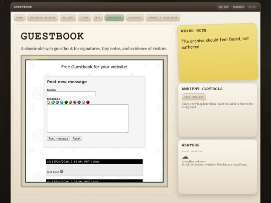Click the #2 entry header by chris
Screen dimensions: 271x203
click(x=94, y=161)
